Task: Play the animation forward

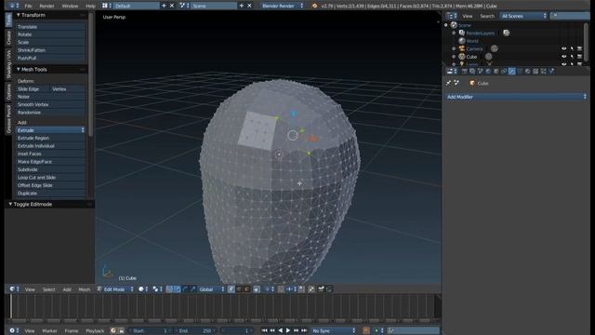Action: point(288,330)
